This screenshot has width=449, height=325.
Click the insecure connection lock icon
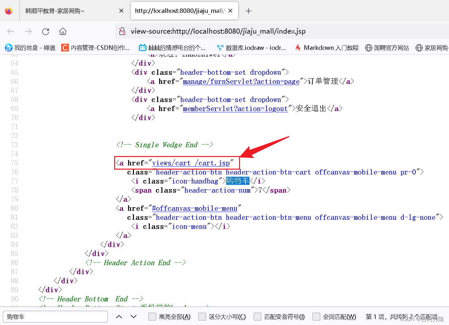click(122, 31)
